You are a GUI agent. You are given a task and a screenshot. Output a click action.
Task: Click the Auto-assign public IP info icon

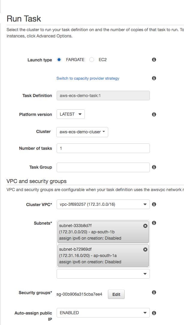[154, 313]
